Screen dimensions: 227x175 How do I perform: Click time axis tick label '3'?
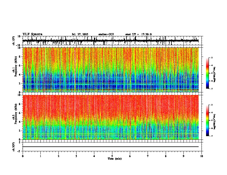(76, 156)
